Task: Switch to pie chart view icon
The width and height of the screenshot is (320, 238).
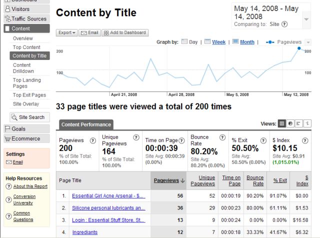Action: pyautogui.click(x=290, y=123)
